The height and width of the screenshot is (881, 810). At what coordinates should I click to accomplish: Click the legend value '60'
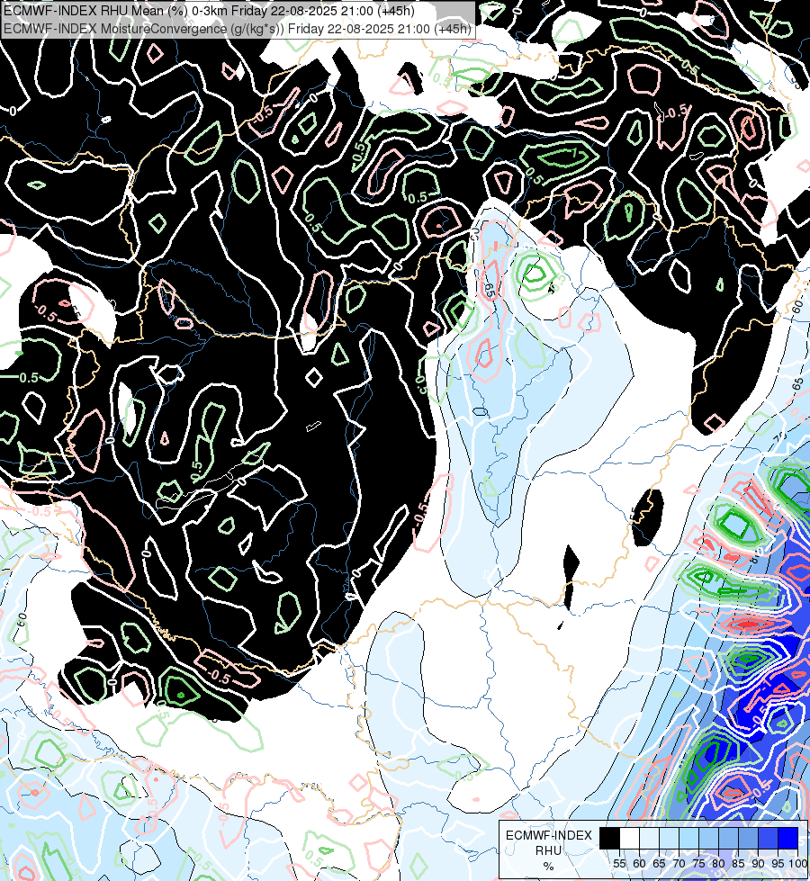(639, 864)
